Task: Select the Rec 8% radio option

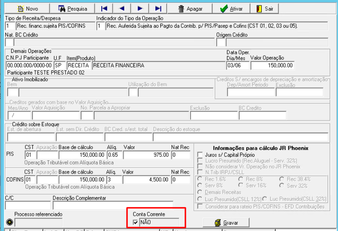Action: coord(241,179)
